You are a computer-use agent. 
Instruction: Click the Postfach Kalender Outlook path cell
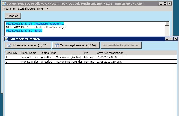pyautogui.click(x=62, y=62)
